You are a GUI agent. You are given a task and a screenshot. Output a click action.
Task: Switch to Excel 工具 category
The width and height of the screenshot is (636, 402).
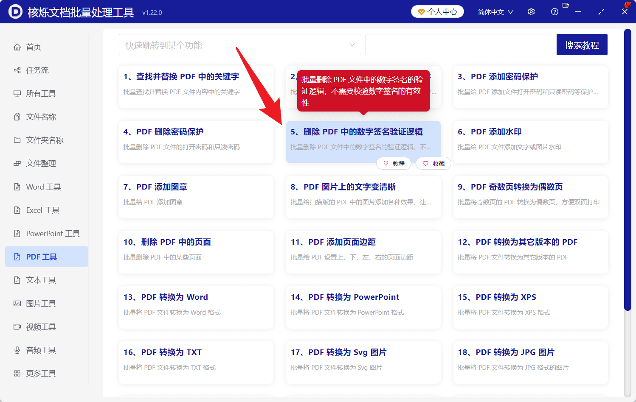pos(47,210)
